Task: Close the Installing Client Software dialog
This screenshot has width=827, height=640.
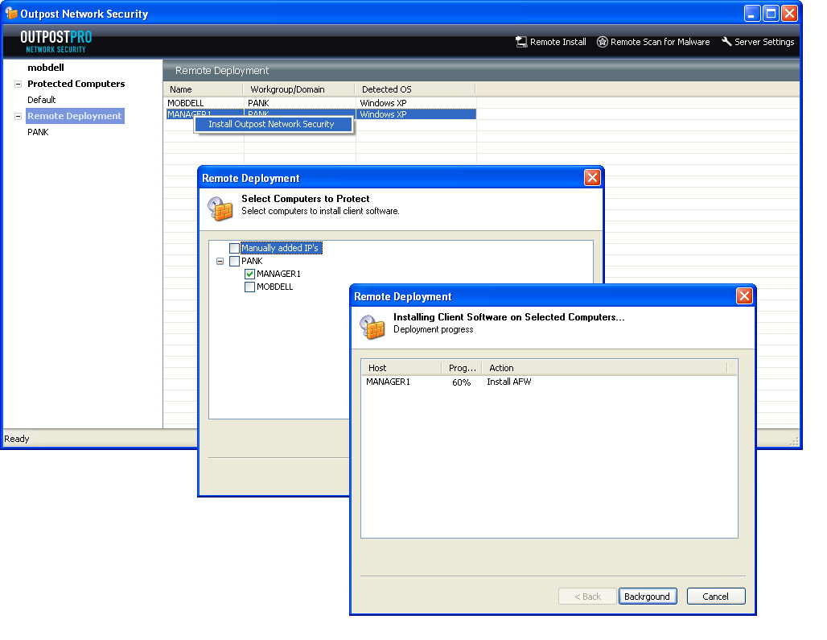Action: click(x=744, y=296)
